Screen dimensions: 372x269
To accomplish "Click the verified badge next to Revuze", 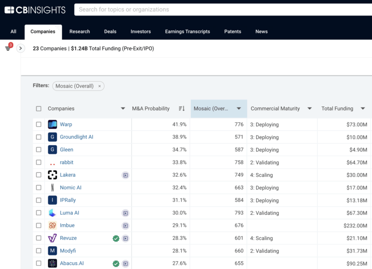I will (x=116, y=238).
